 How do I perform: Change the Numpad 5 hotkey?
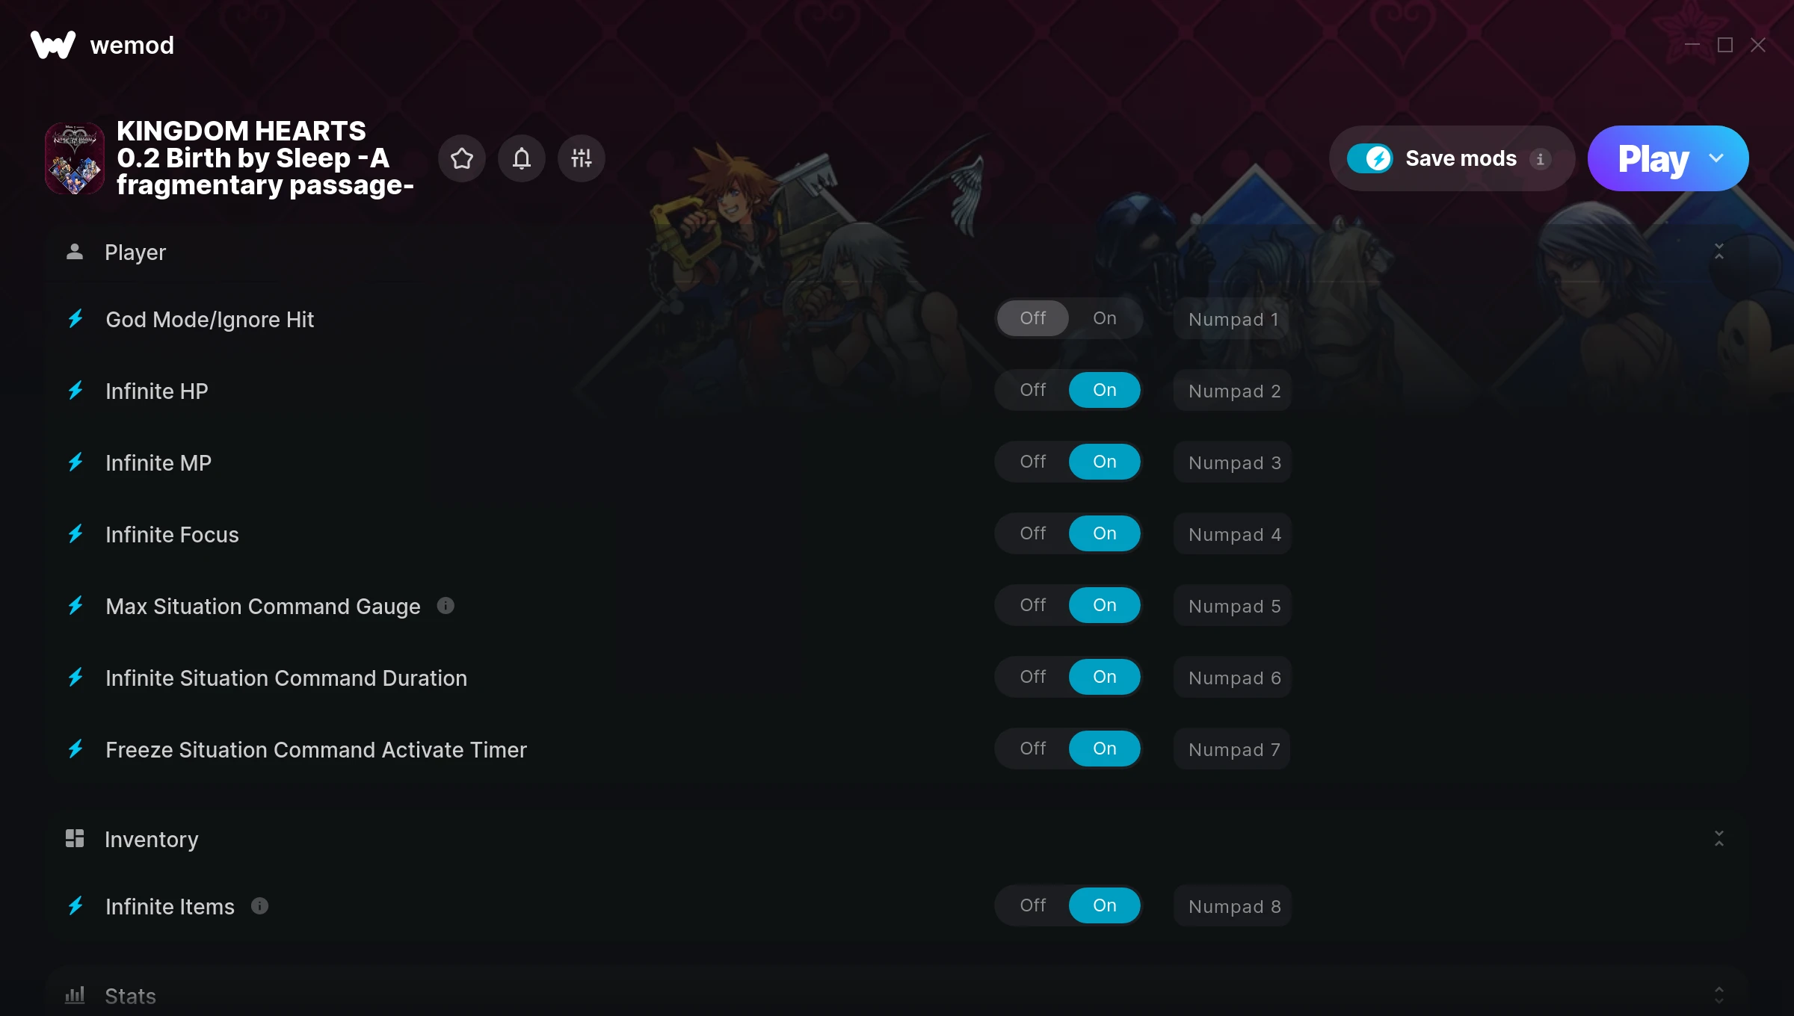click(1233, 606)
